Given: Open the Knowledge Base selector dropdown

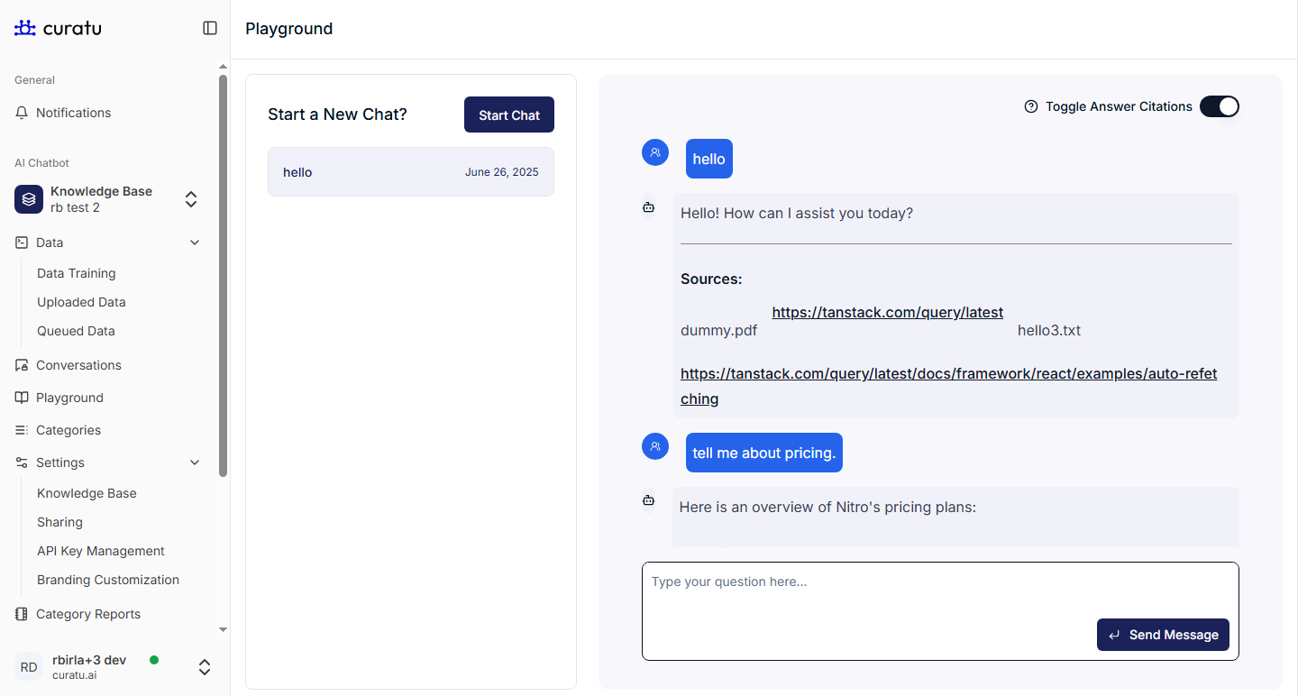Looking at the screenshot, I should pyautogui.click(x=191, y=199).
